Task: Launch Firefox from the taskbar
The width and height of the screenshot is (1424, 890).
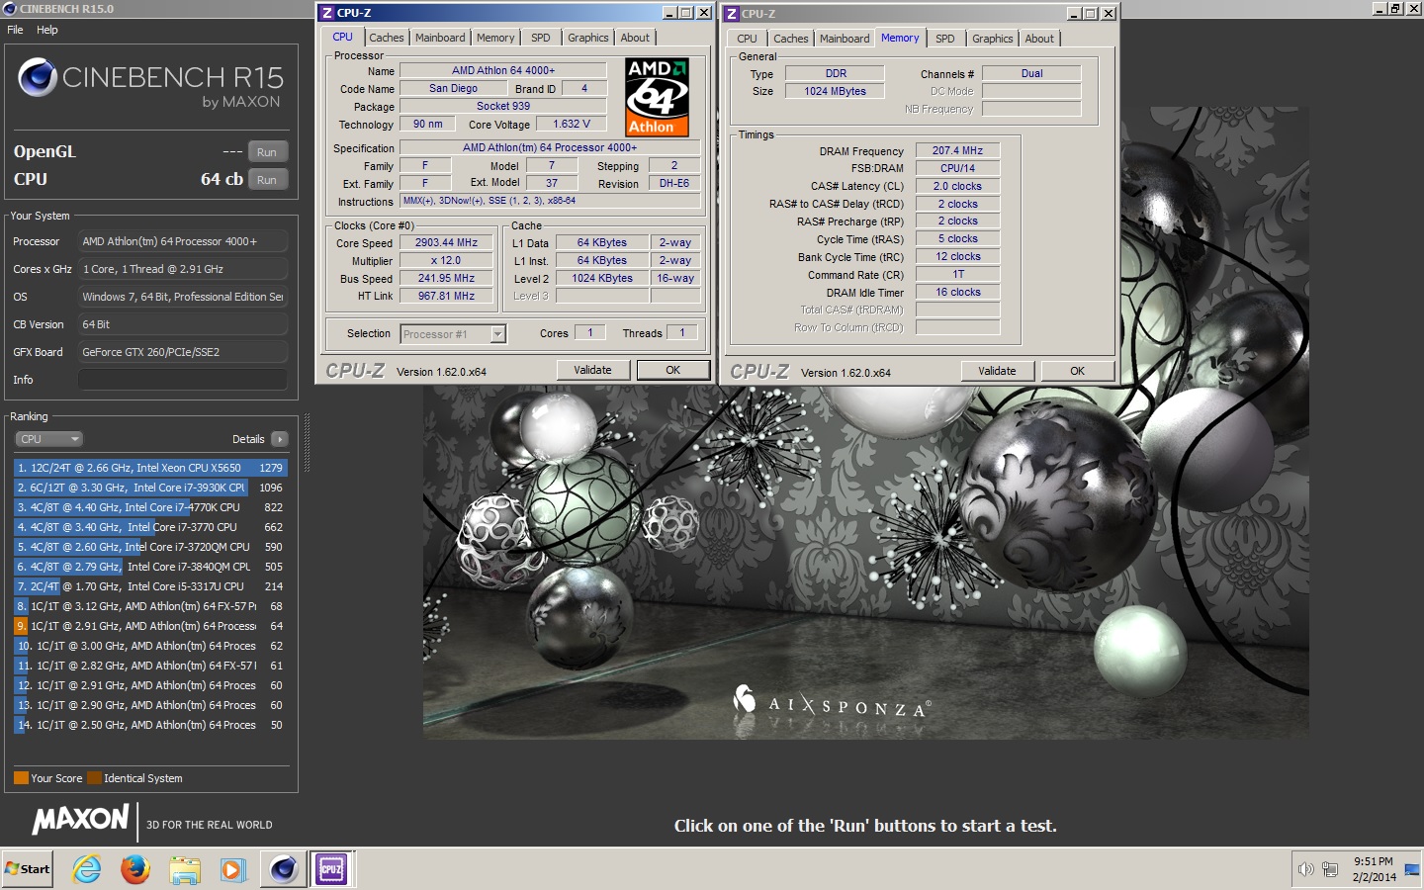Action: pyautogui.click(x=135, y=869)
